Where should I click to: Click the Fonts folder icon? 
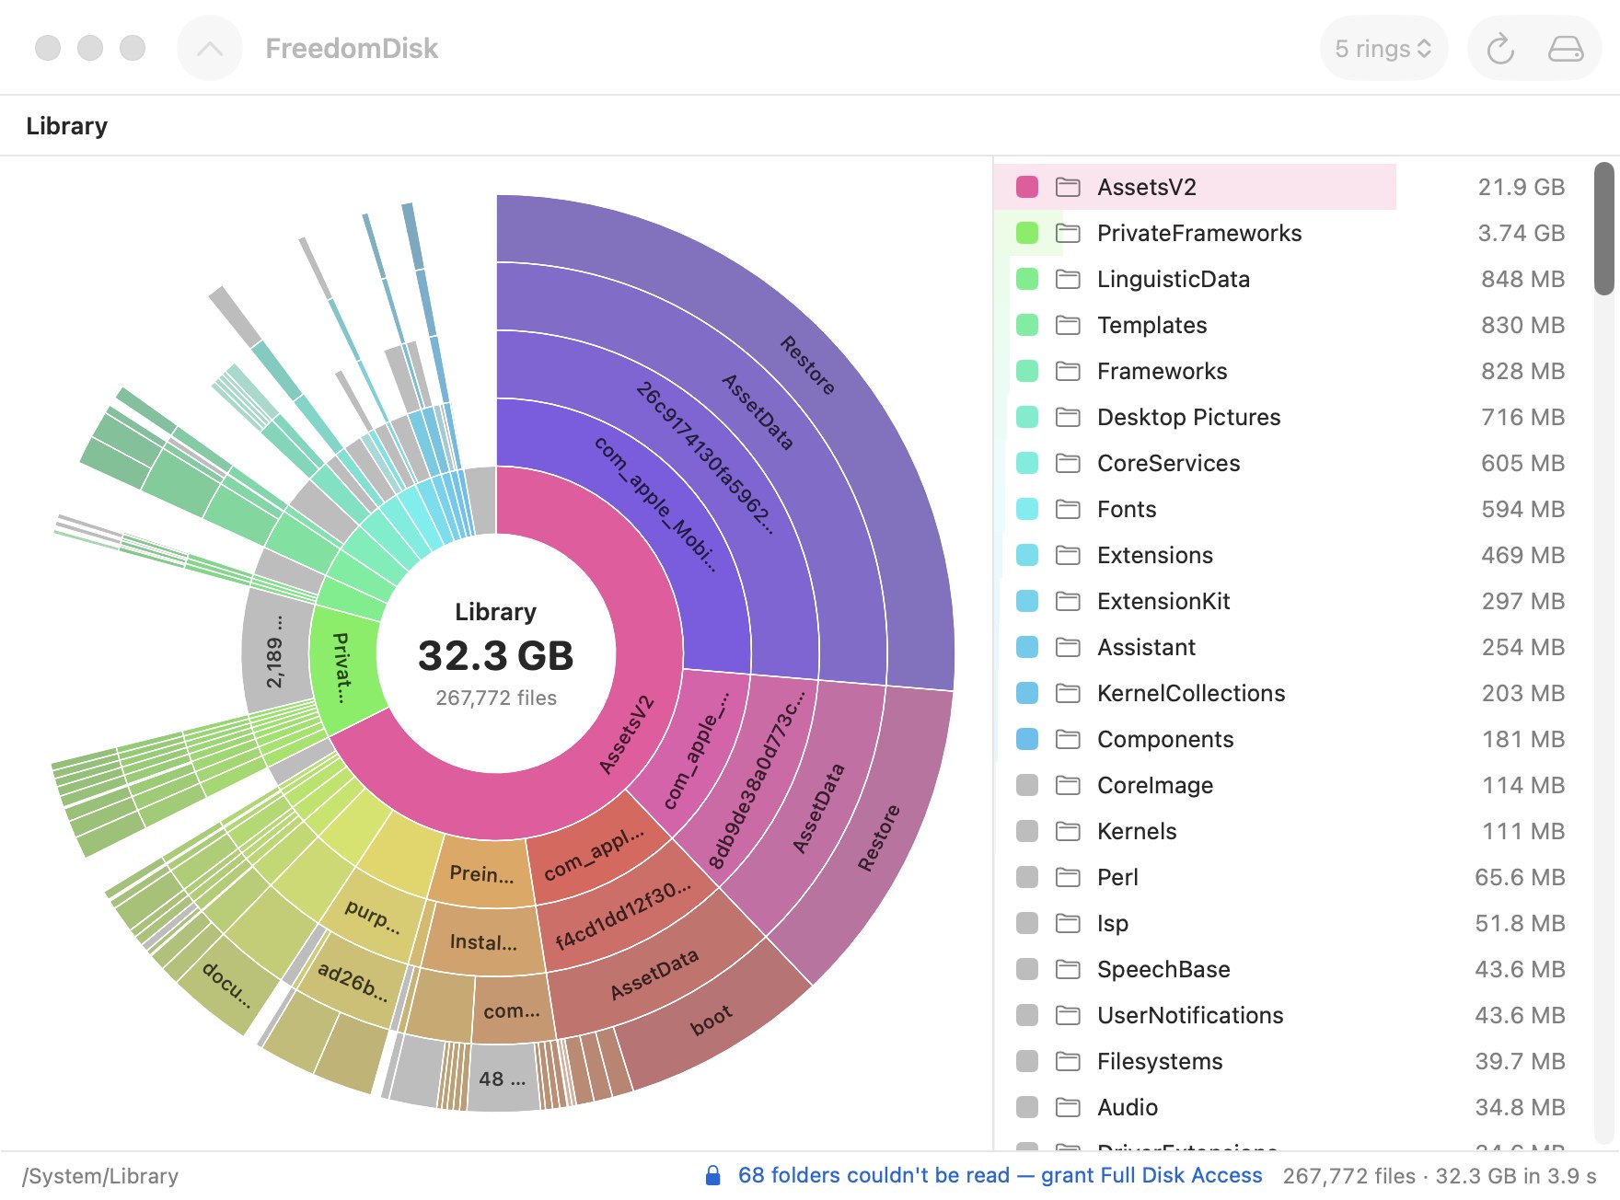click(1068, 509)
